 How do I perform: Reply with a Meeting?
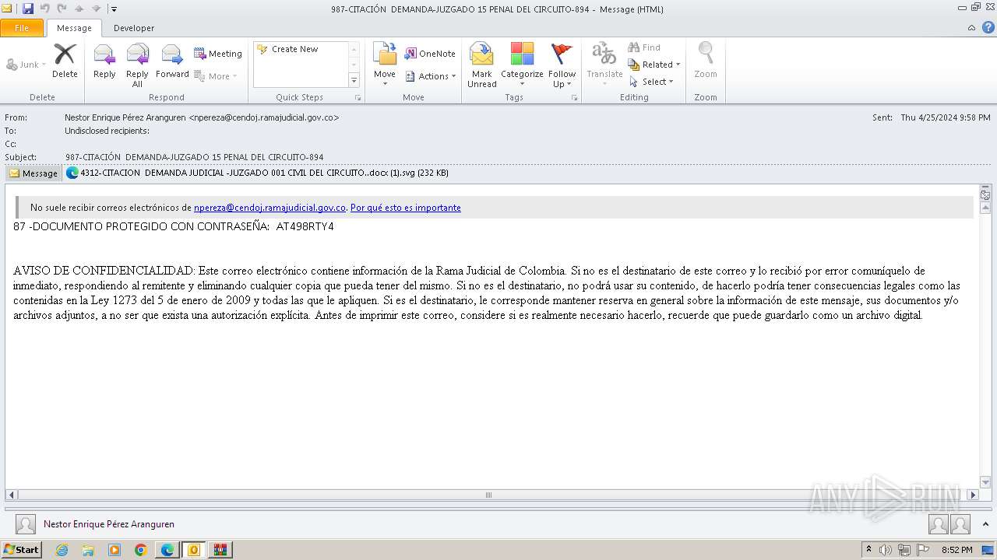click(218, 54)
